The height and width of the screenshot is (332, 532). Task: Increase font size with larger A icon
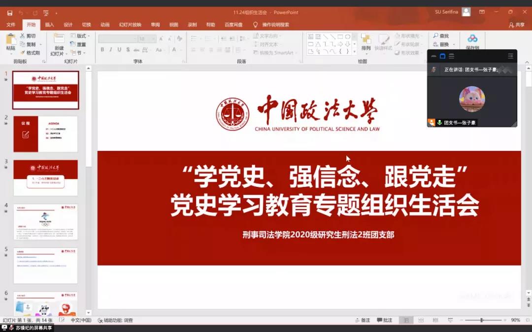click(161, 39)
